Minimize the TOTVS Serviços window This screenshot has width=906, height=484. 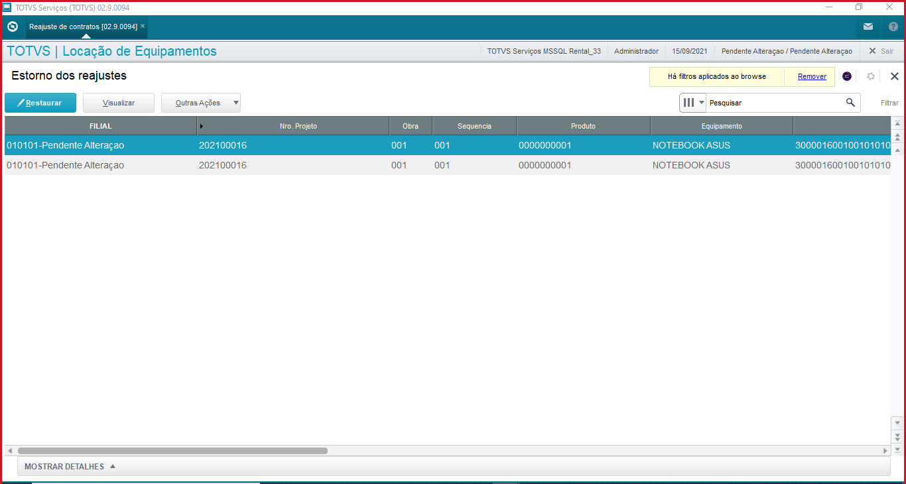829,7
